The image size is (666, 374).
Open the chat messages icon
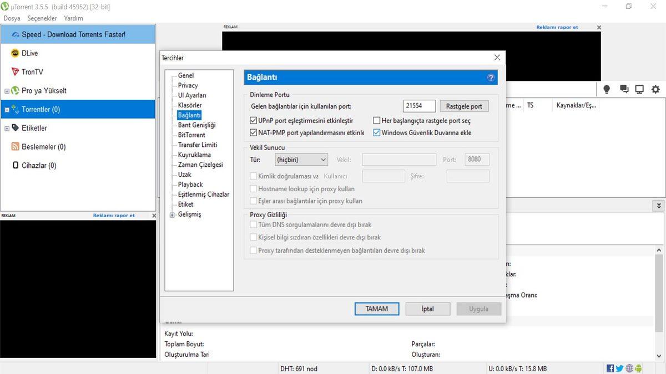coord(623,89)
